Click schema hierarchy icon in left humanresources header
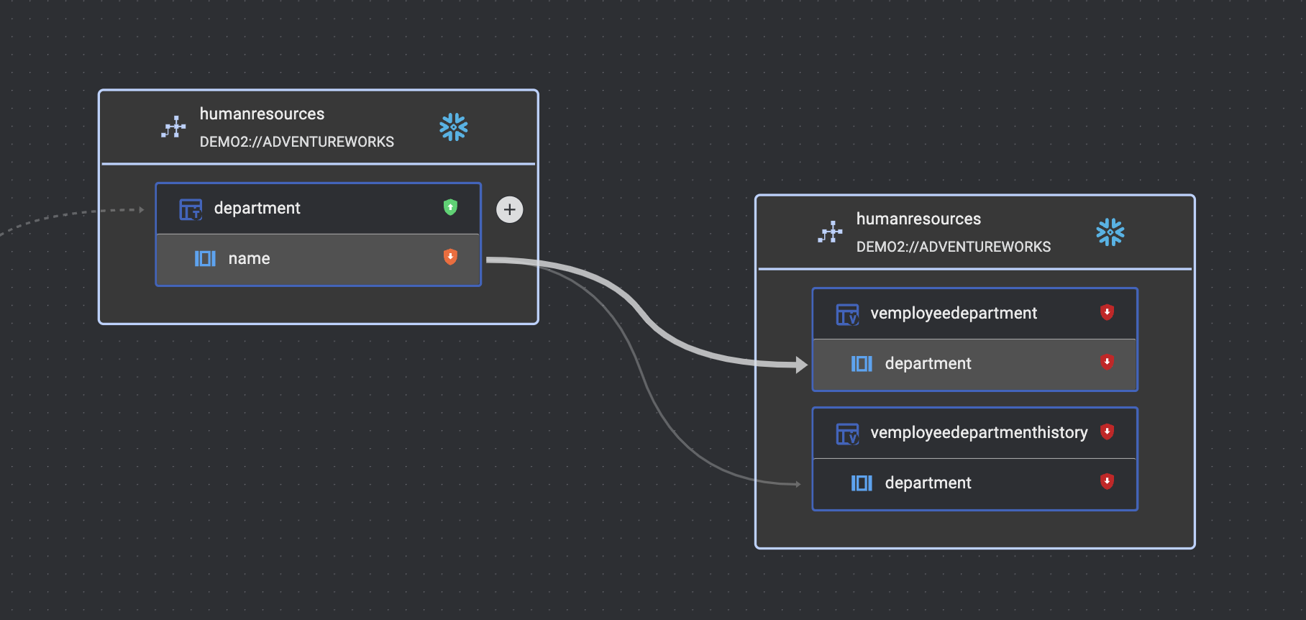Viewport: 1306px width, 620px height. (173, 127)
